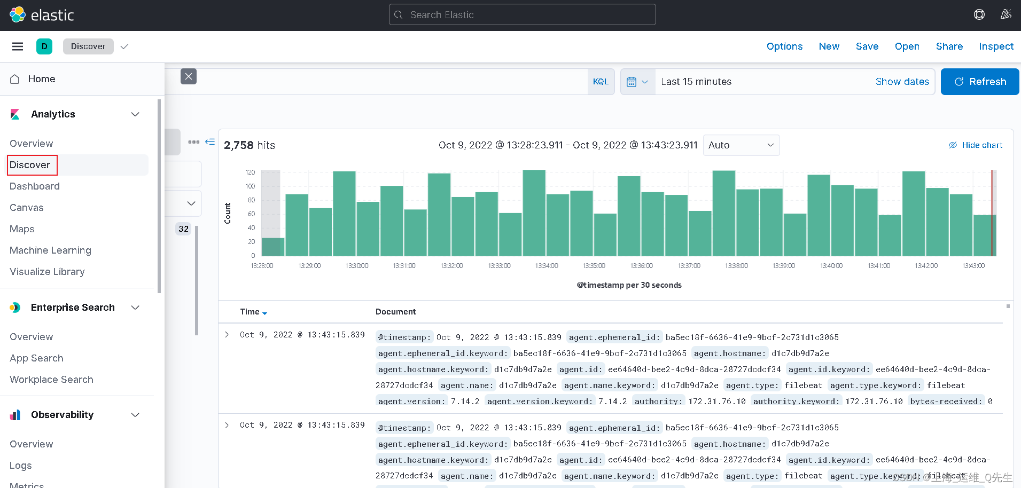This screenshot has width=1021, height=488.
Task: Open Maps in the navigation
Action: tap(22, 229)
